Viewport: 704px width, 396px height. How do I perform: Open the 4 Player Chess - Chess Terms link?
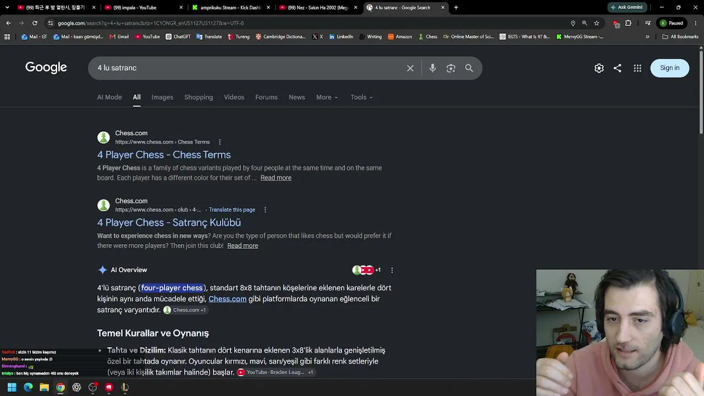tap(164, 155)
